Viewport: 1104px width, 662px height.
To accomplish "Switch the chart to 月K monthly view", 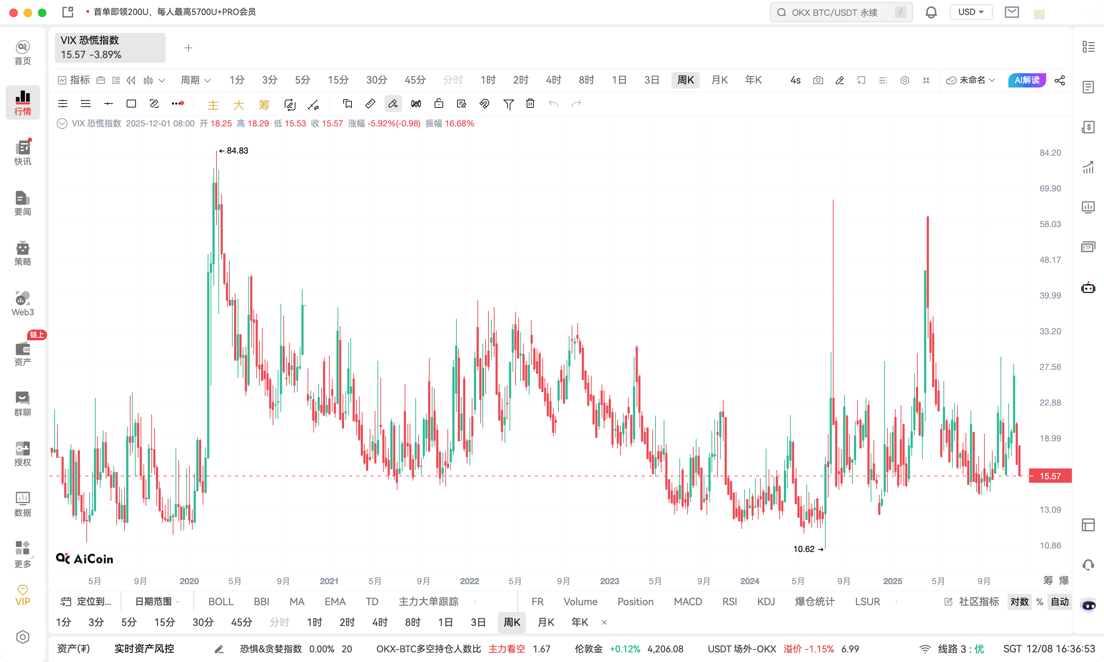I will (719, 80).
